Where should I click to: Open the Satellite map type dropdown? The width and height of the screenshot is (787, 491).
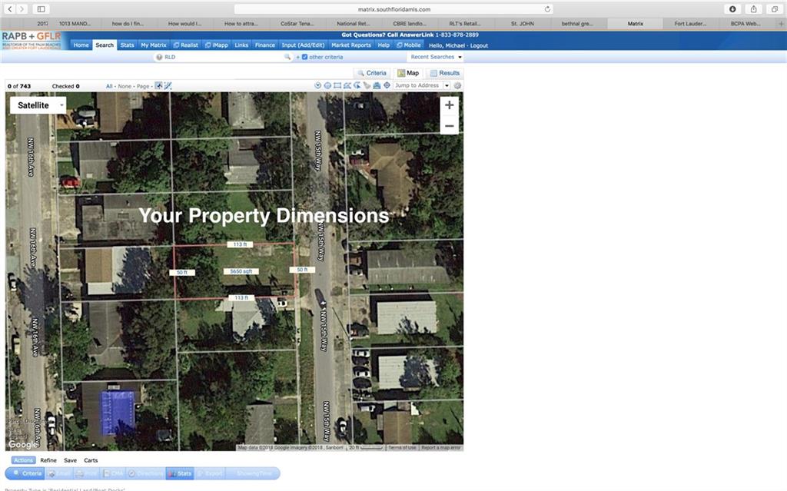(38, 105)
